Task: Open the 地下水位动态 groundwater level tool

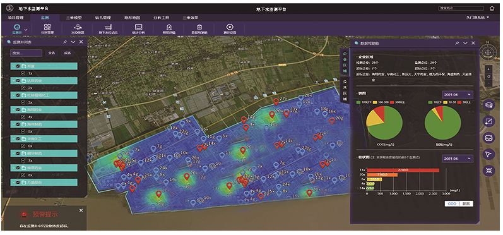Action: tap(108, 29)
